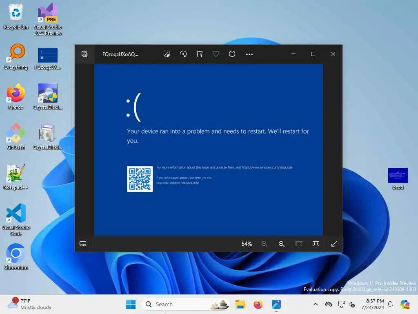
Task: Select the Notepad++ desktop shortcut
Action: 16,177
